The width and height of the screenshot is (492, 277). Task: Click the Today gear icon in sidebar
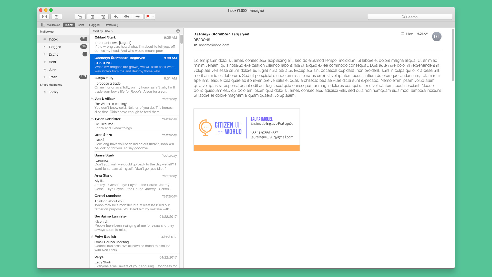click(x=45, y=92)
